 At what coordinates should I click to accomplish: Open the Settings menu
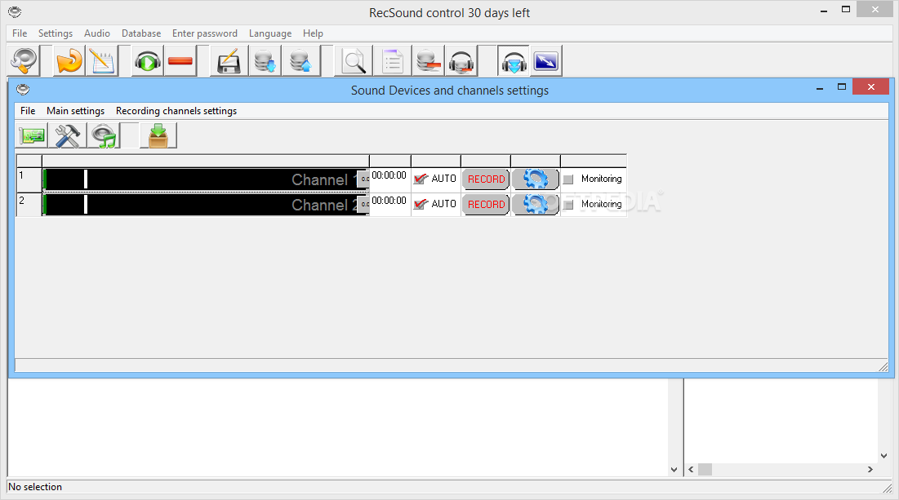pos(56,33)
